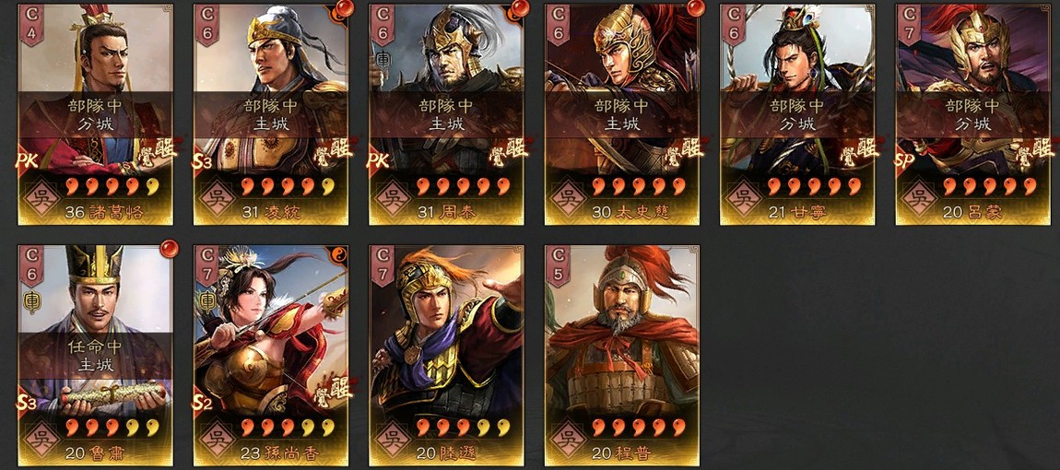The height and width of the screenshot is (470, 1060).
Task: Click the 任命中 主城 status on 魯肅's card
Action: (x=95, y=357)
